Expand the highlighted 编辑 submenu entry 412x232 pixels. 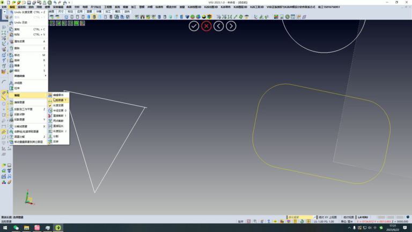click(x=28, y=95)
